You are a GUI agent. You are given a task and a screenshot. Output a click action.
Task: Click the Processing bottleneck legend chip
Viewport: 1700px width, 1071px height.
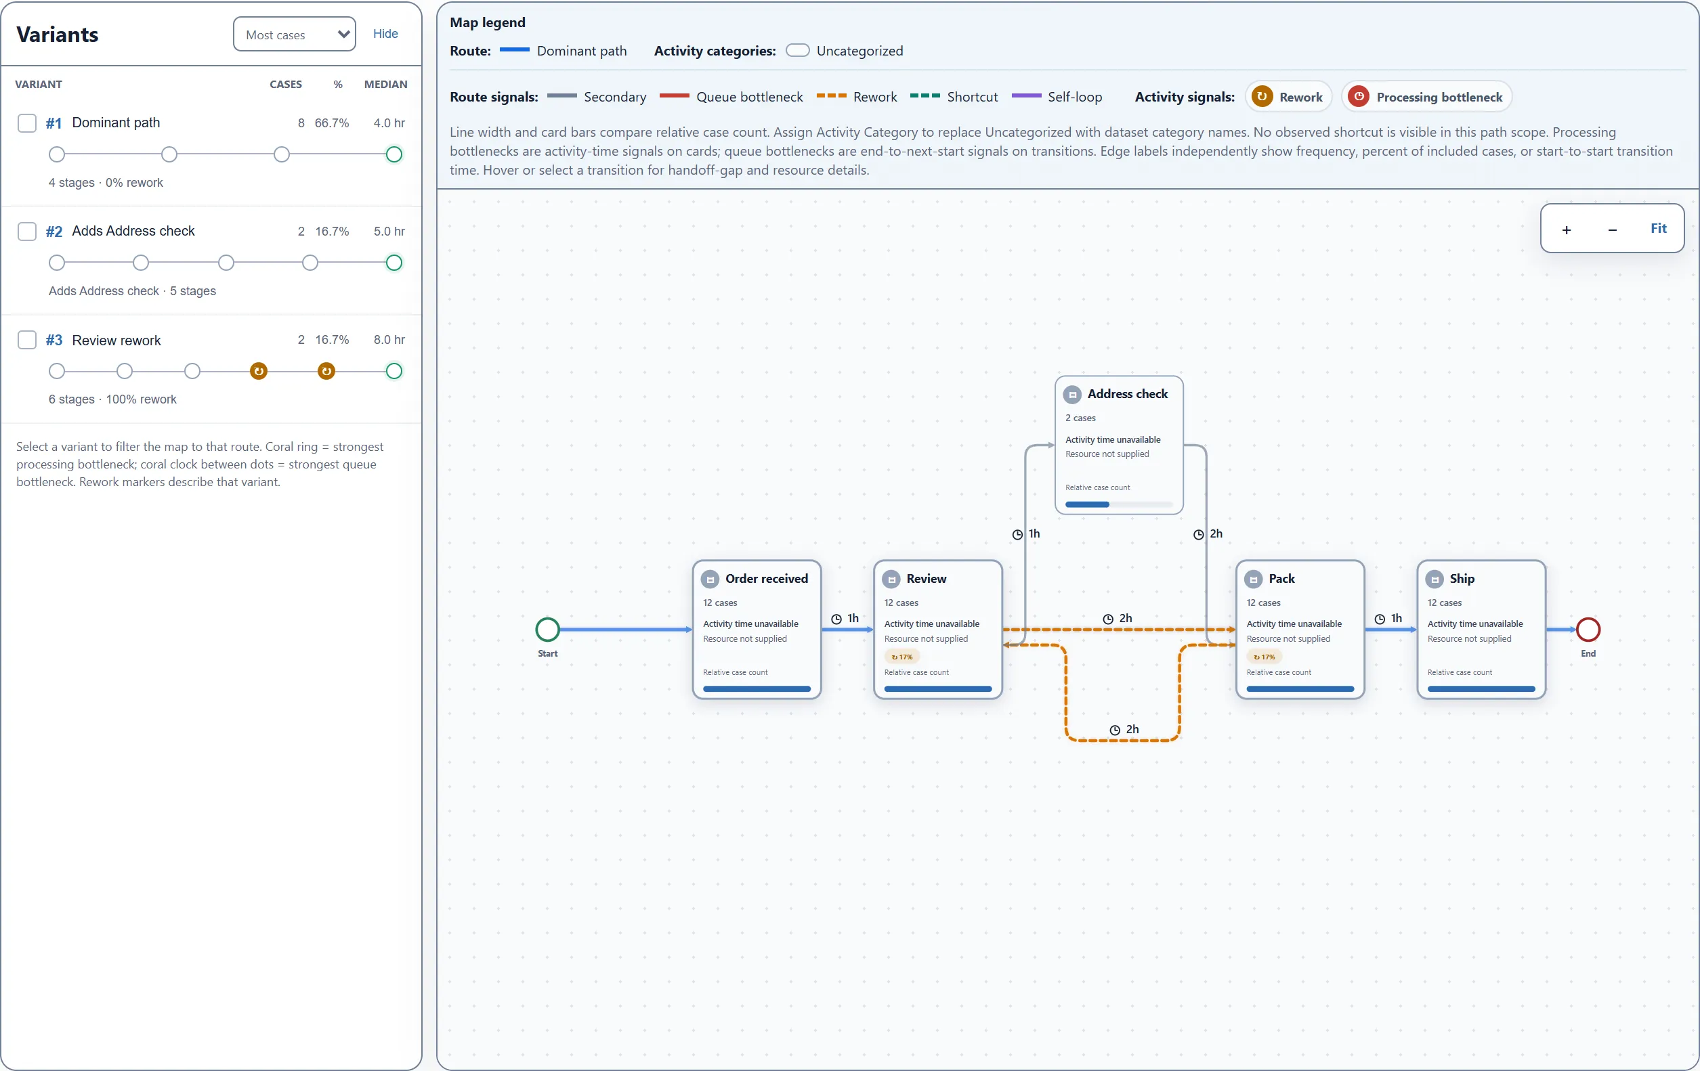(x=1428, y=97)
